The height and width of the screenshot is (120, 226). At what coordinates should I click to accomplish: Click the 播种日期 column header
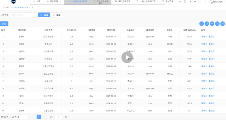[x=111, y=30]
